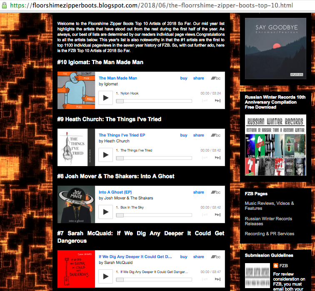Click "#7 Sarah McQuaid" heading
Image resolution: width=315 pixels, height=291 pixels.
[x=141, y=237]
